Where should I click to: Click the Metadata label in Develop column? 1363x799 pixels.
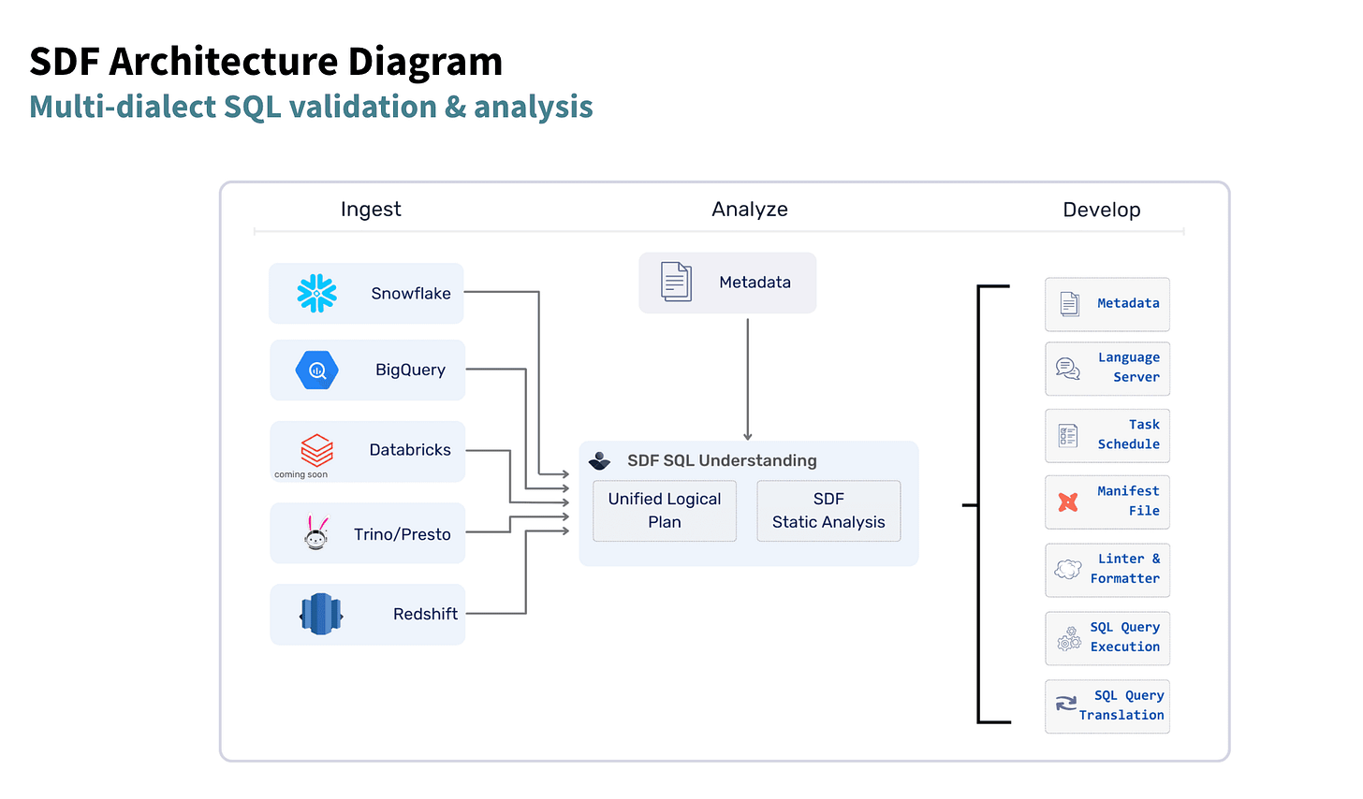[1128, 303]
